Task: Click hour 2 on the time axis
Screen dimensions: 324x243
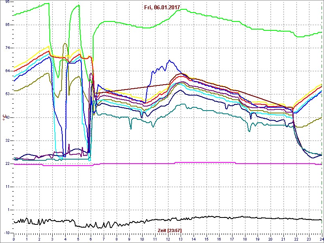Action: click(39, 239)
